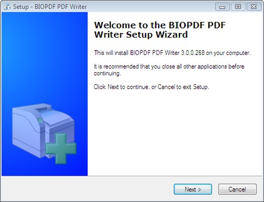
Task: Close the setup window with X
Action: 254,7
